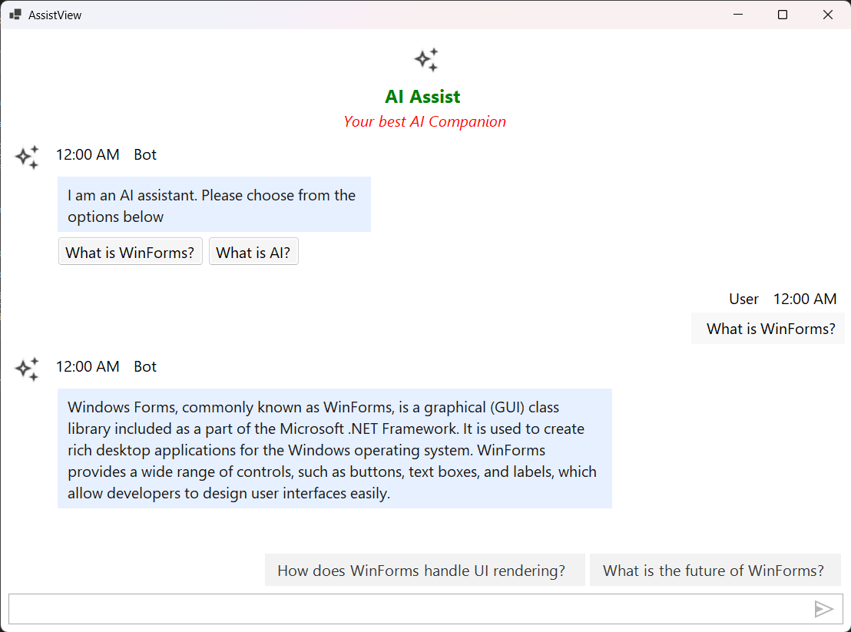Click the 'I am an AI assistant' message bubble
851x632 pixels.
214,204
